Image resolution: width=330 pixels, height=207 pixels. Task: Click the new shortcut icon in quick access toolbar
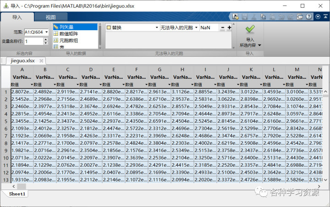point(235,16)
